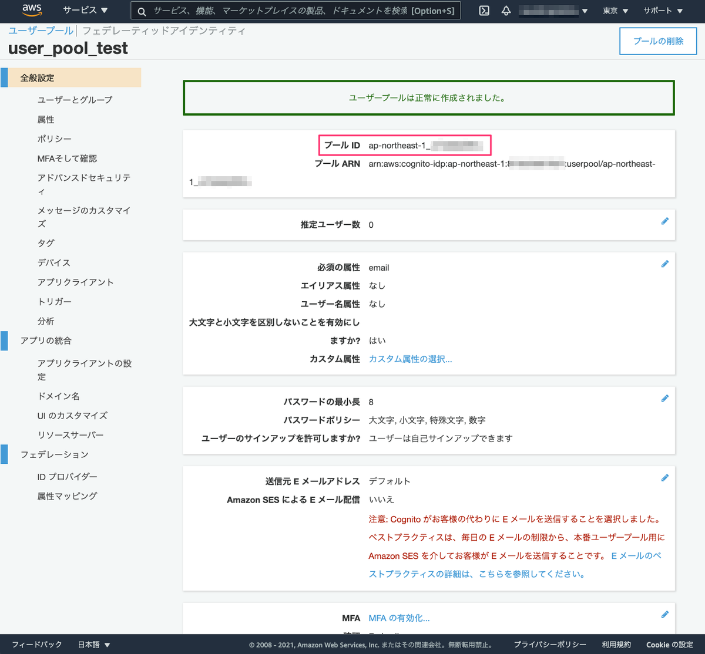The image size is (705, 654).
Task: Edit the MFA section pencil
Action: coord(664,615)
